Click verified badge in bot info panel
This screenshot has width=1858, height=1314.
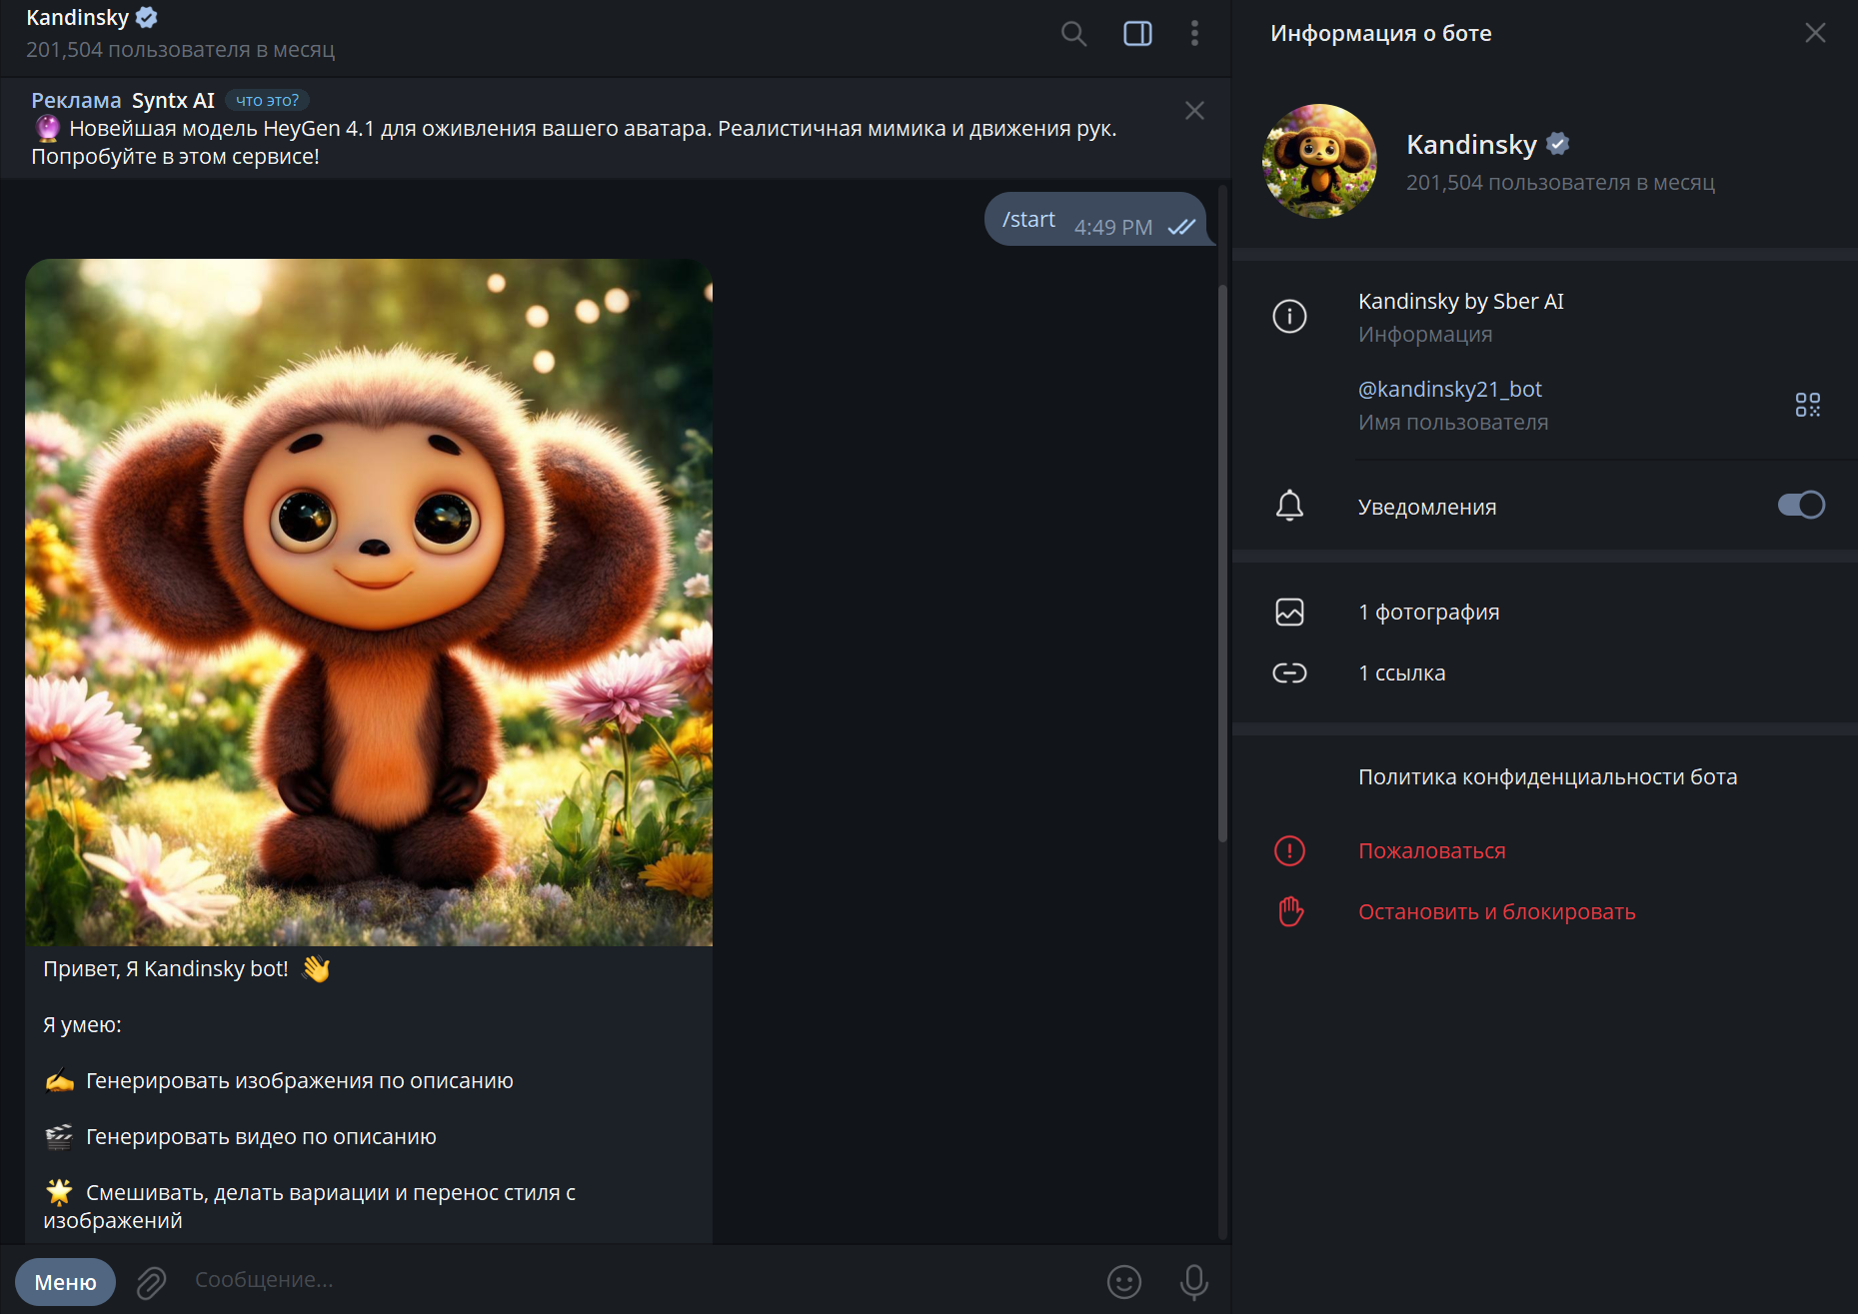point(1557,144)
